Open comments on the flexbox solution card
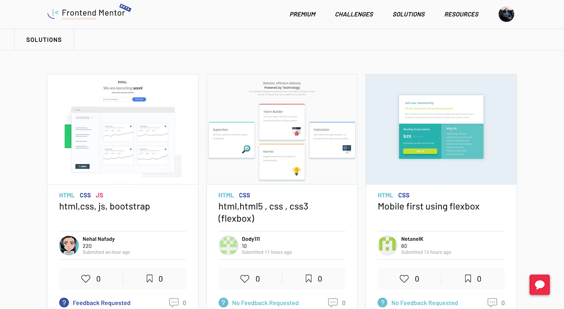Viewport: 564px width, 309px height. click(493, 302)
